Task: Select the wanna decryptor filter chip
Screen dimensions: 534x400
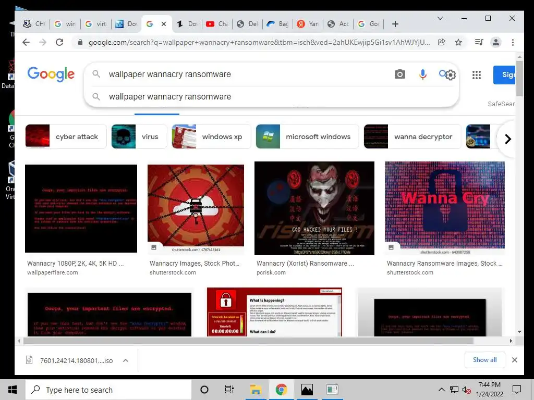Action: click(412, 136)
